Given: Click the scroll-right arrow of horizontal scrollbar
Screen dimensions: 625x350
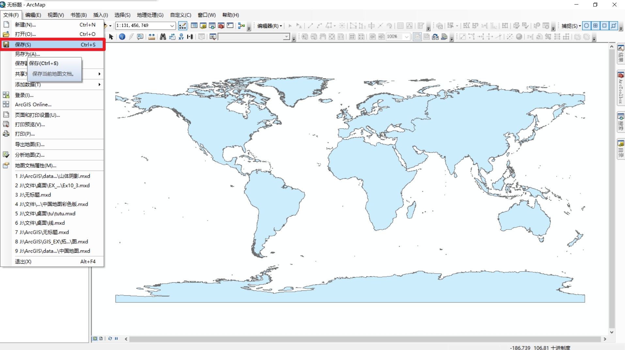Looking at the screenshot, I should (x=605, y=339).
